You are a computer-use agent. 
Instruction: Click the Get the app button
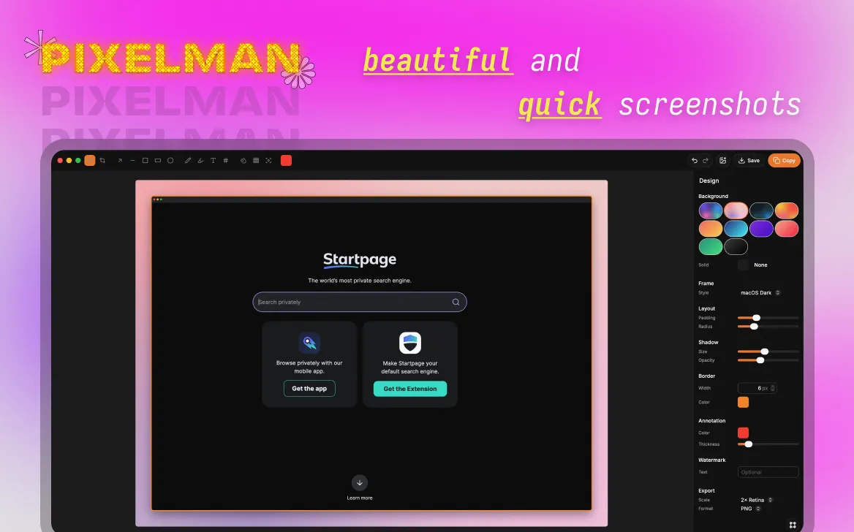[309, 389]
